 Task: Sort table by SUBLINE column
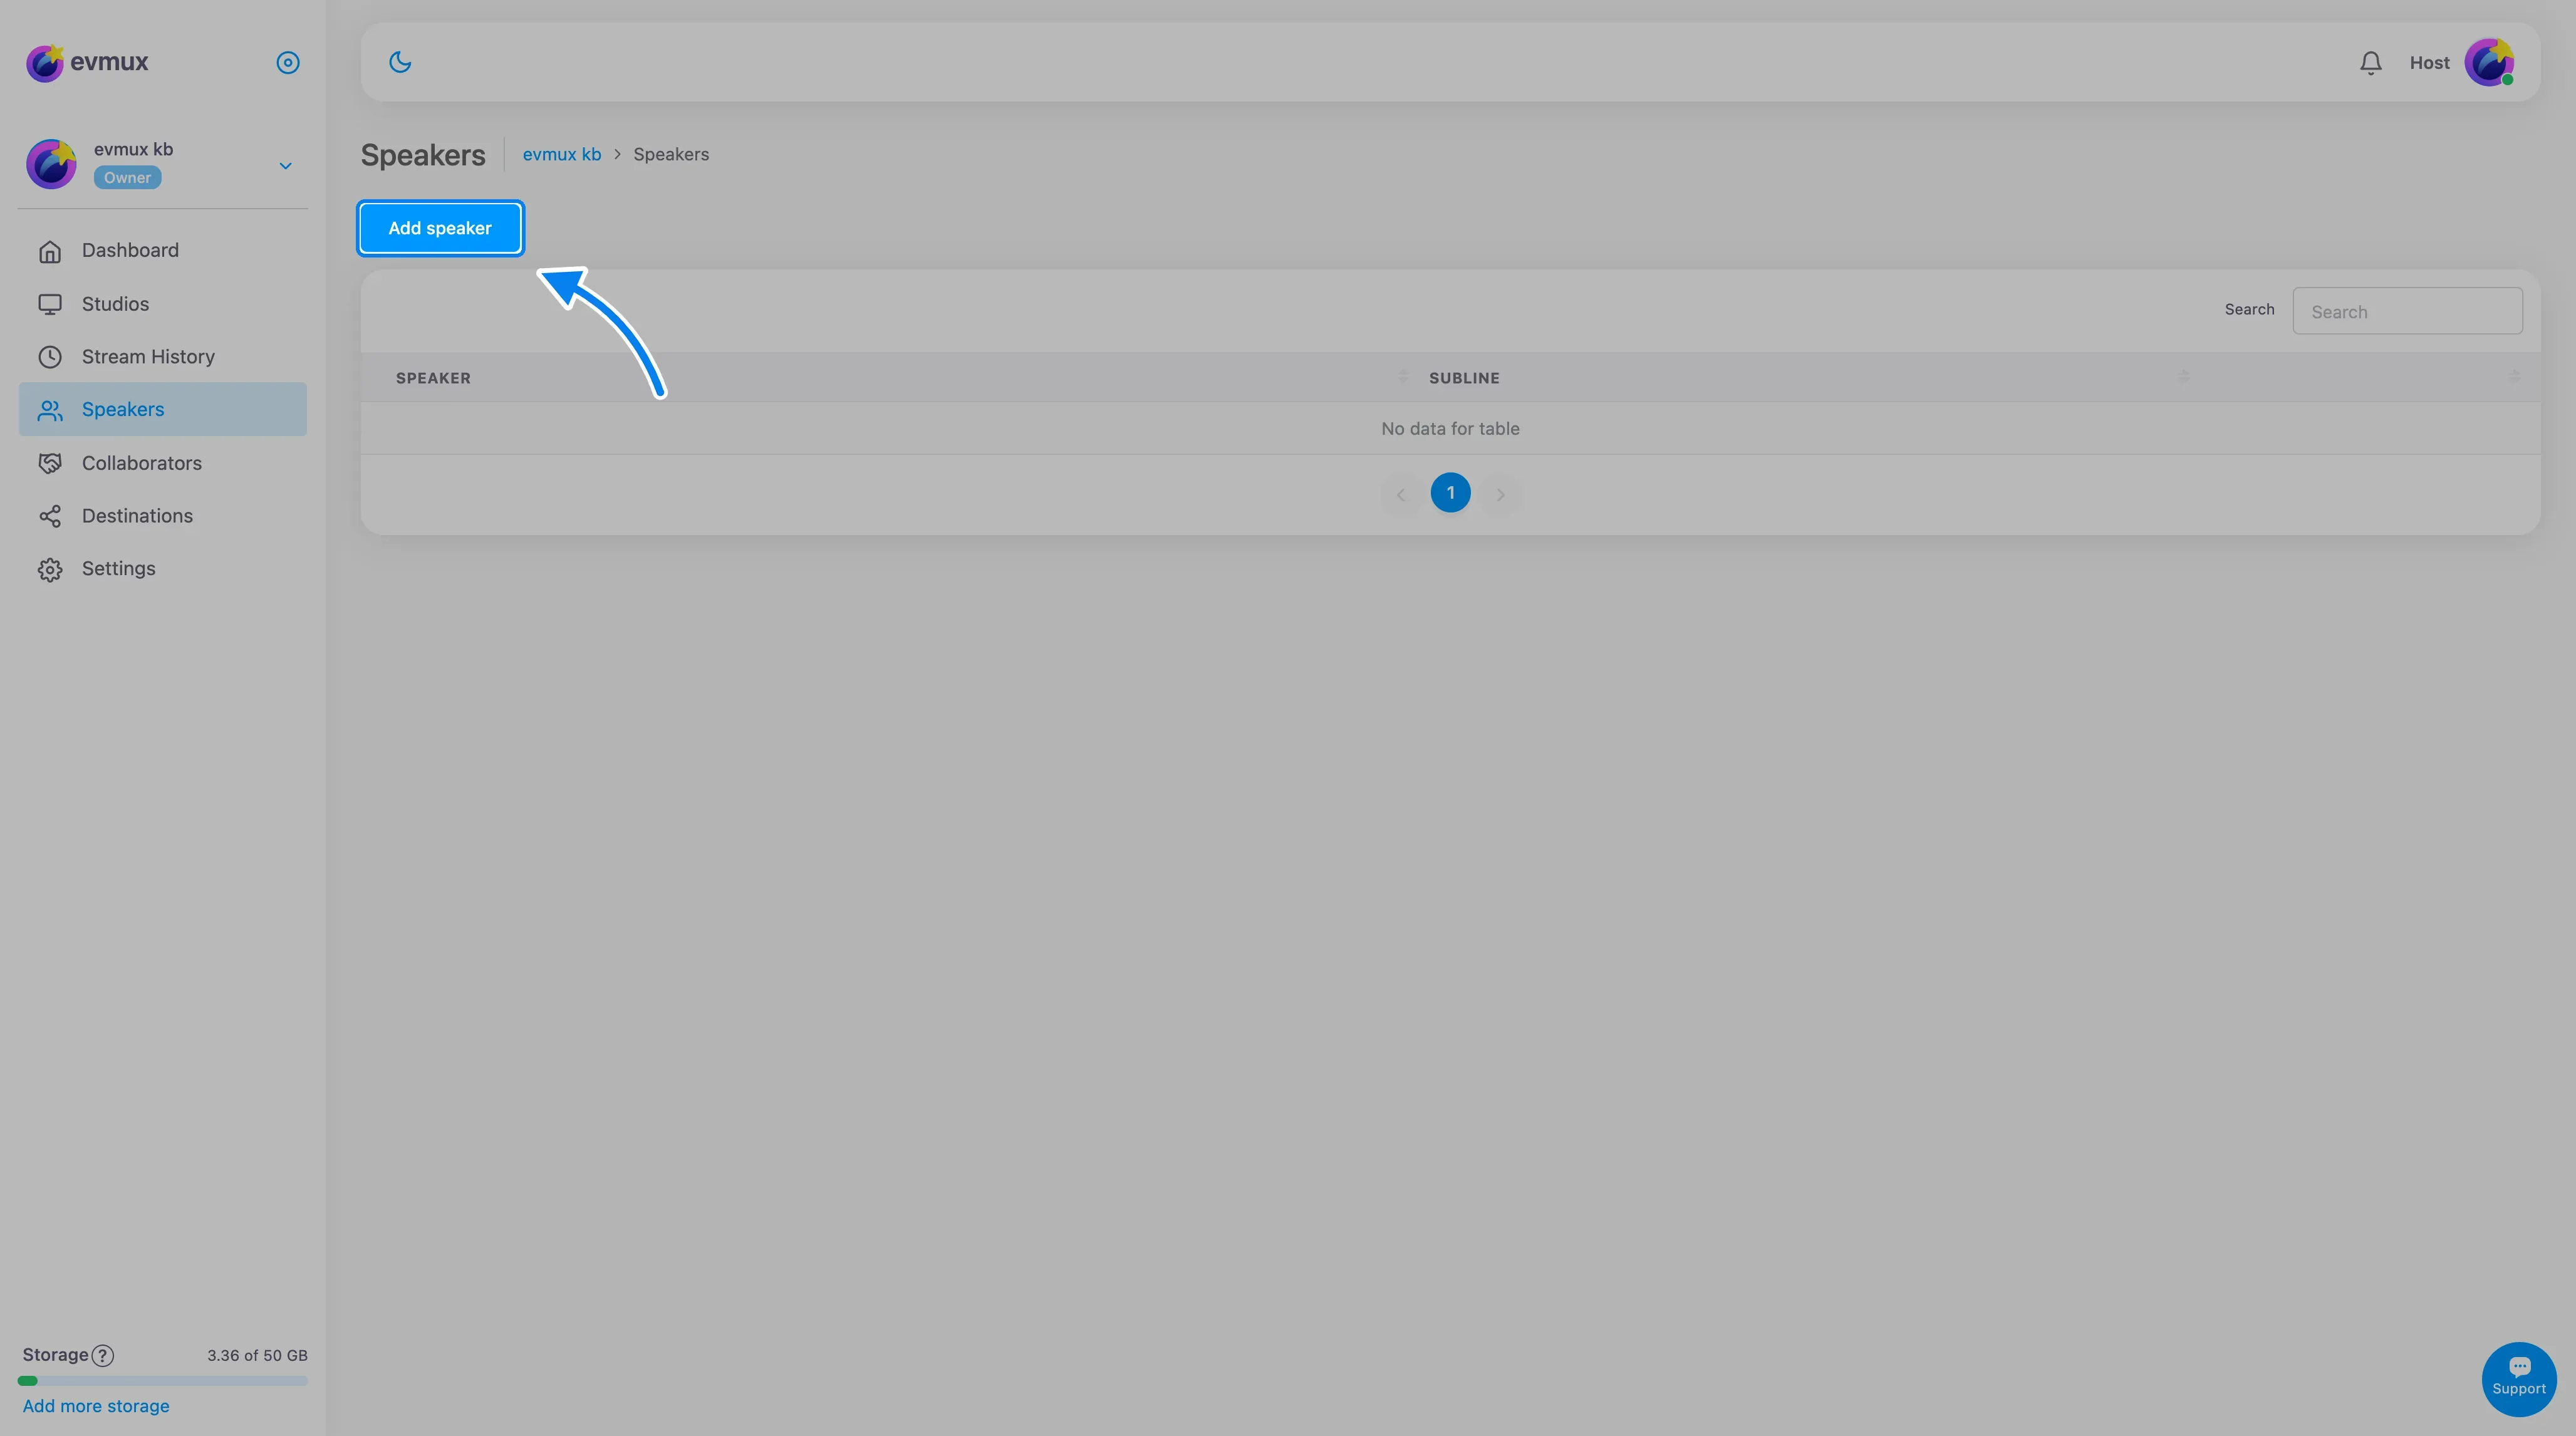1464,377
